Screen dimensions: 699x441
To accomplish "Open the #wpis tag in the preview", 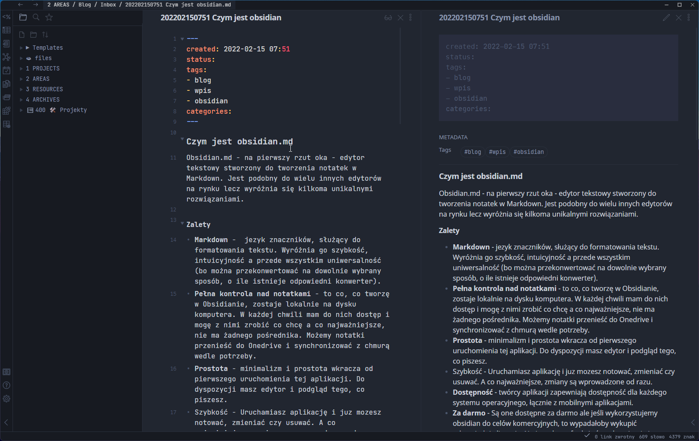I will pos(497,152).
